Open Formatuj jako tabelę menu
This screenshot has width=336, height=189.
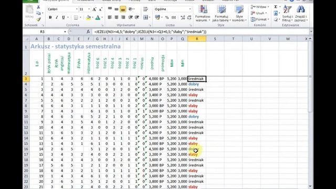click(x=222, y=14)
